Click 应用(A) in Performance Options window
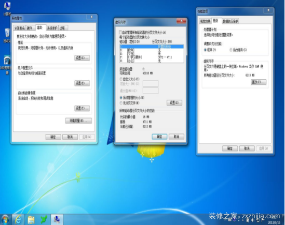The image size is (285, 225). tap(264, 148)
